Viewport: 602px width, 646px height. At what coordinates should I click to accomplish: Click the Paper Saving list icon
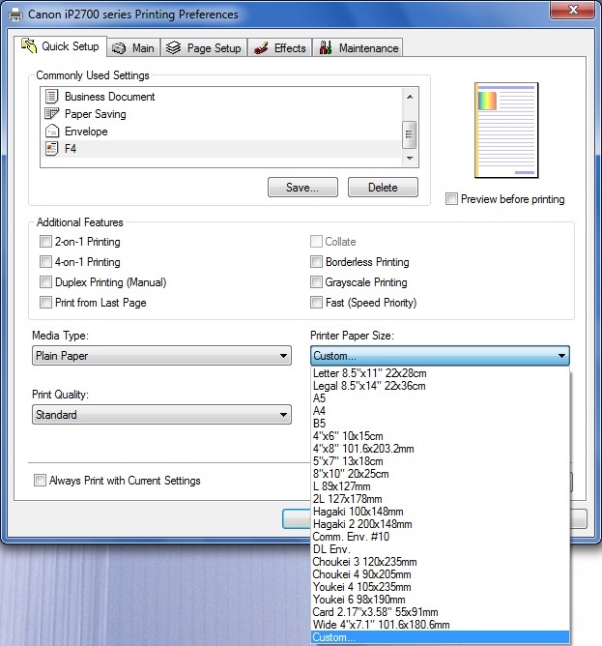point(51,113)
